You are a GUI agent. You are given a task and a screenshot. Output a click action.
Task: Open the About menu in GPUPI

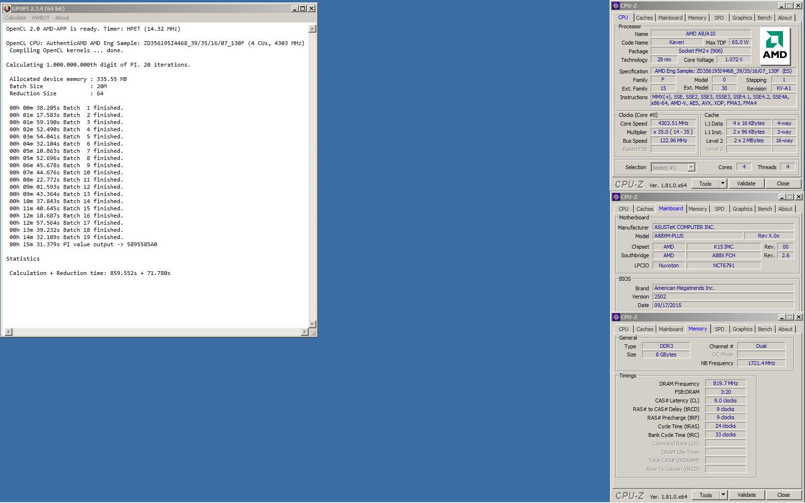(x=62, y=18)
